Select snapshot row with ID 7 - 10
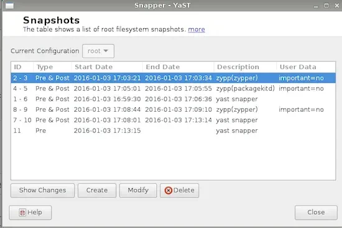Screen dimensions: 342x228 point(173,120)
